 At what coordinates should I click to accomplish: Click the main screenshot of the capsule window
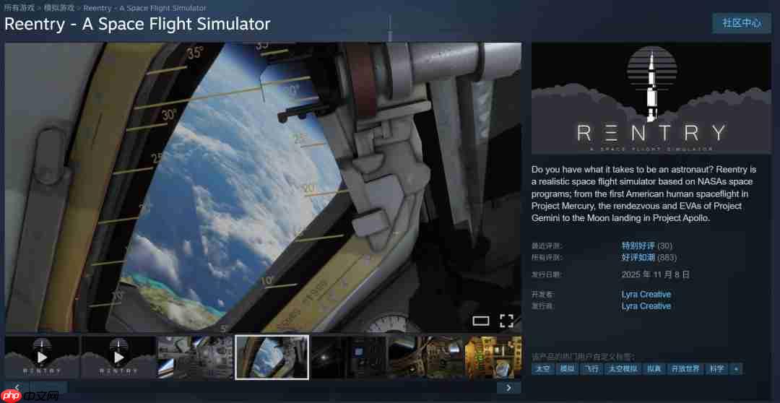(263, 187)
